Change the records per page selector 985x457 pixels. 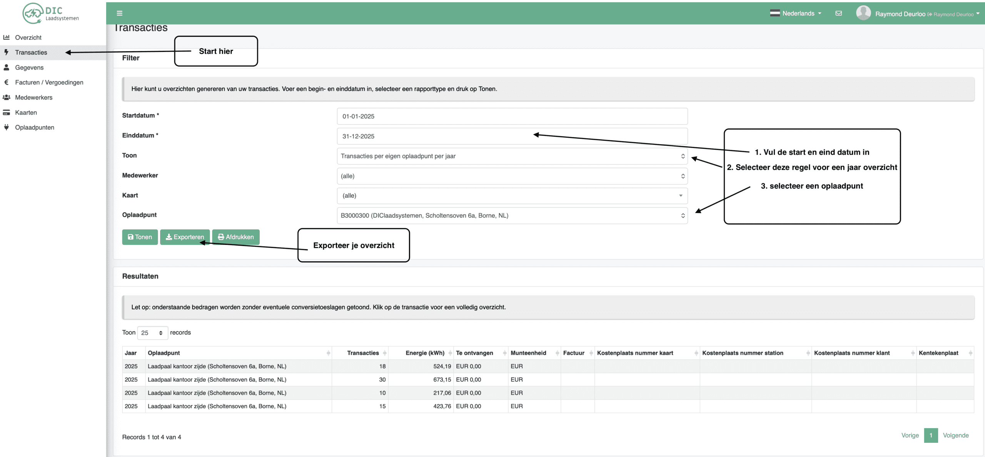tap(152, 333)
